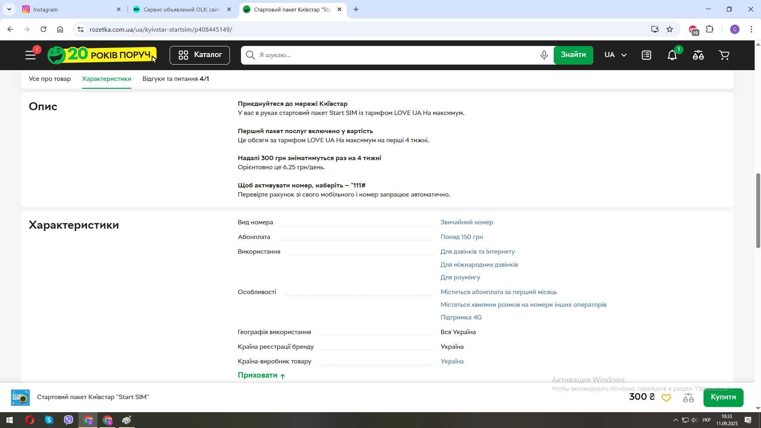View site information icon

coord(80,29)
